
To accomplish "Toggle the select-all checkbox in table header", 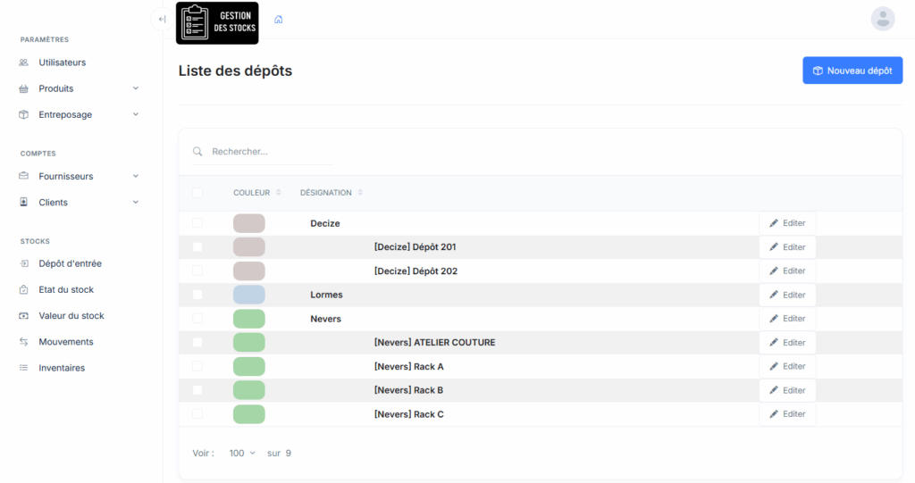I will 197,193.
